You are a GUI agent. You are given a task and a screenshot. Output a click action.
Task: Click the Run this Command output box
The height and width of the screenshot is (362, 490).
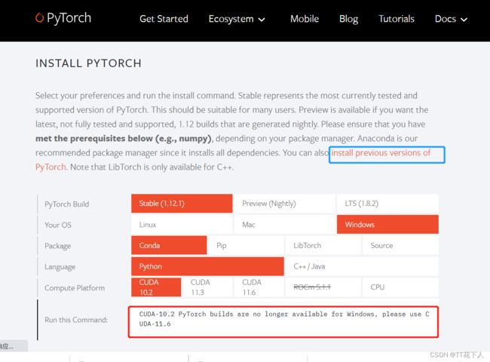[283, 322]
